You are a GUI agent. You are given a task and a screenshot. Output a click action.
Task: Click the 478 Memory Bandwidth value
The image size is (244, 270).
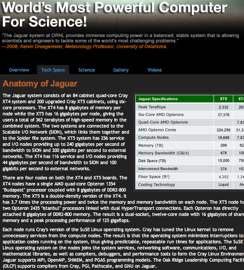[x=223, y=153]
